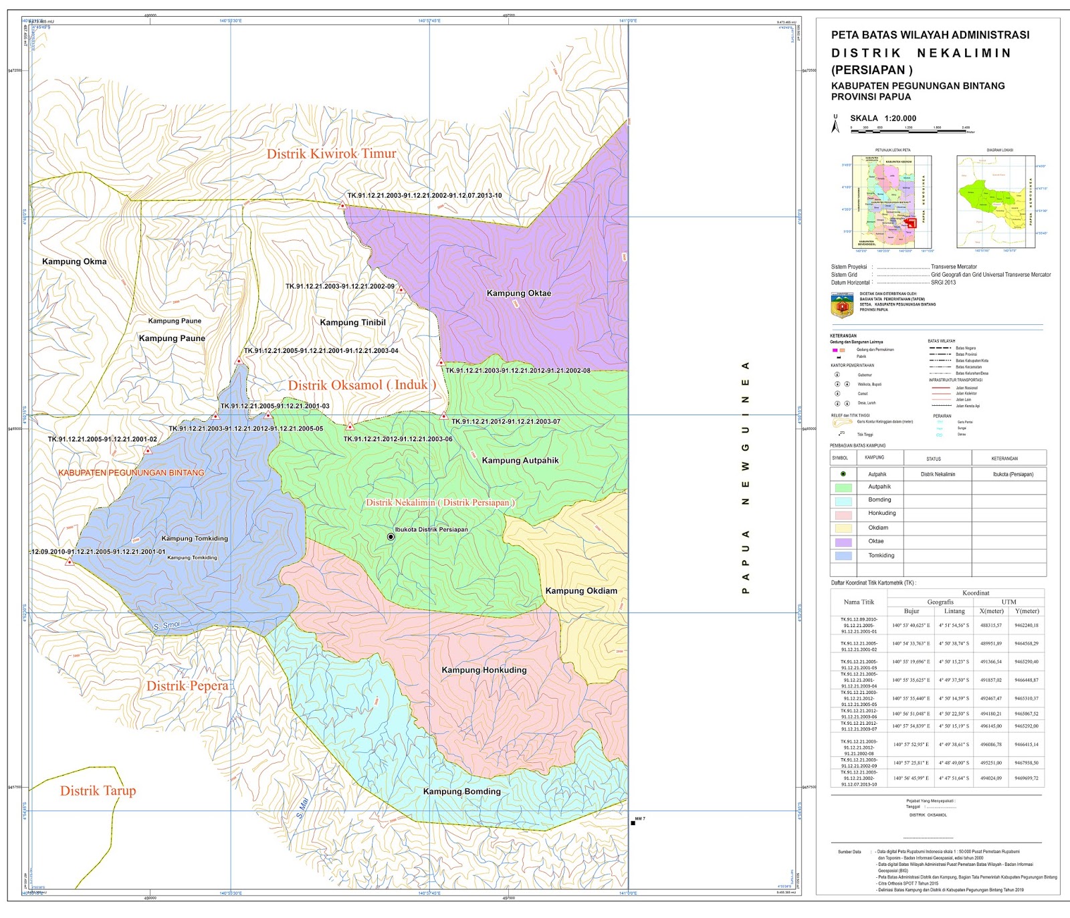Click the Distrik Tarup label
The image size is (1070, 918).
[98, 791]
